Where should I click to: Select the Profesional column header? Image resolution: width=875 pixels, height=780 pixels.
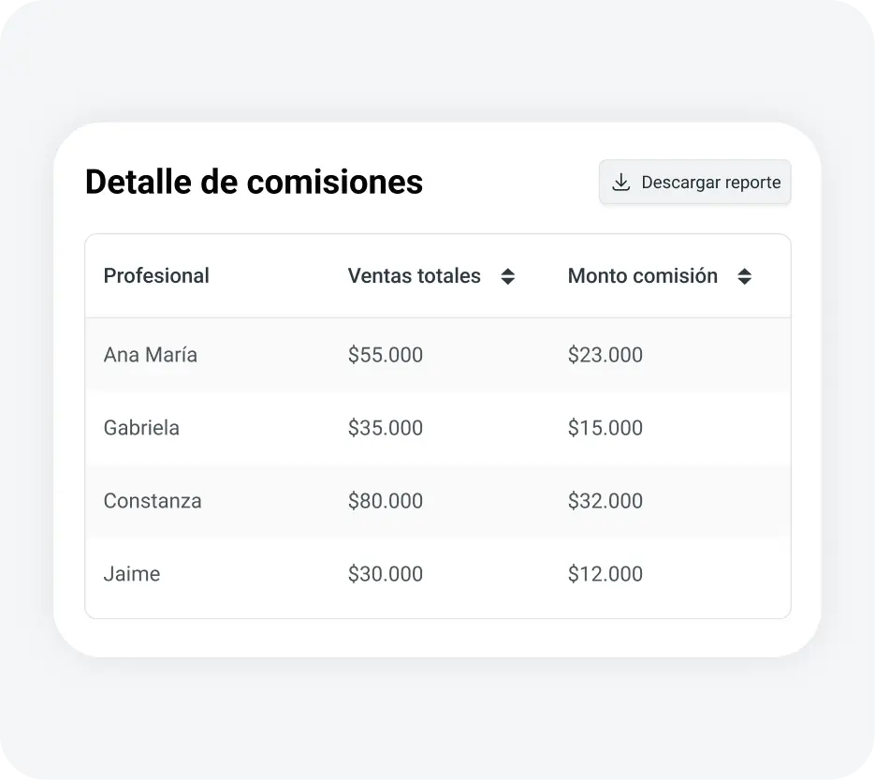[156, 275]
